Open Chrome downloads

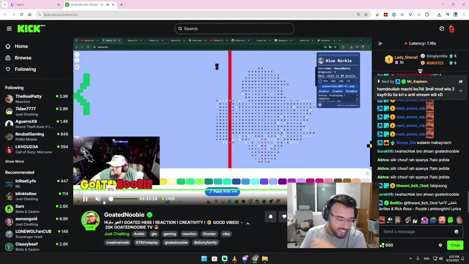tap(439, 15)
